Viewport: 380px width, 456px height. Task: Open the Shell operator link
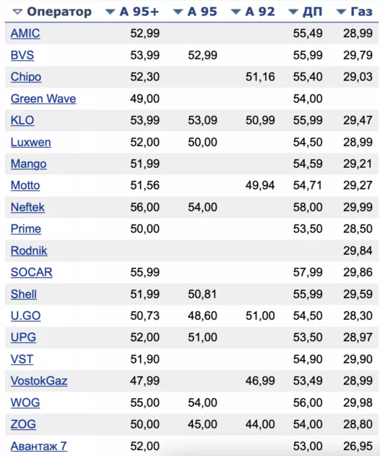24,295
